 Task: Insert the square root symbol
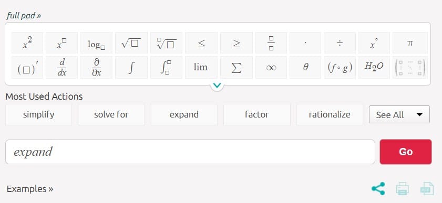131,42
